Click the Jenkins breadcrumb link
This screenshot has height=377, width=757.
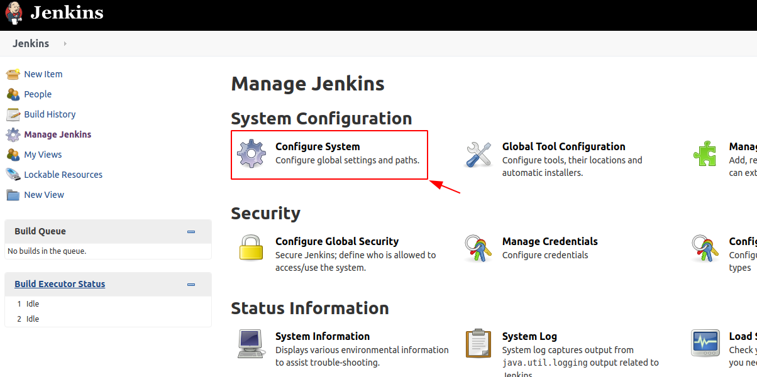(31, 44)
